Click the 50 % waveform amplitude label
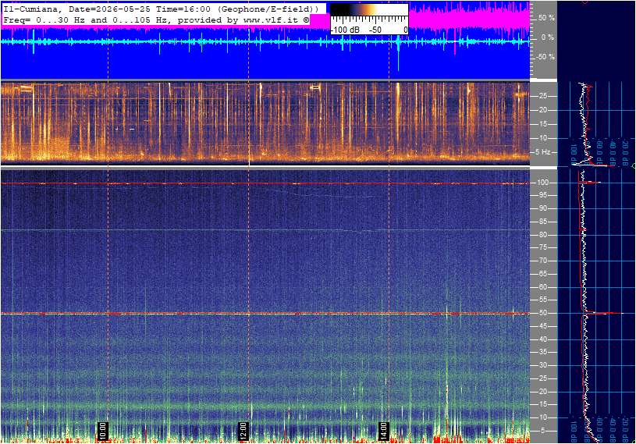636x444 pixels. (546, 18)
